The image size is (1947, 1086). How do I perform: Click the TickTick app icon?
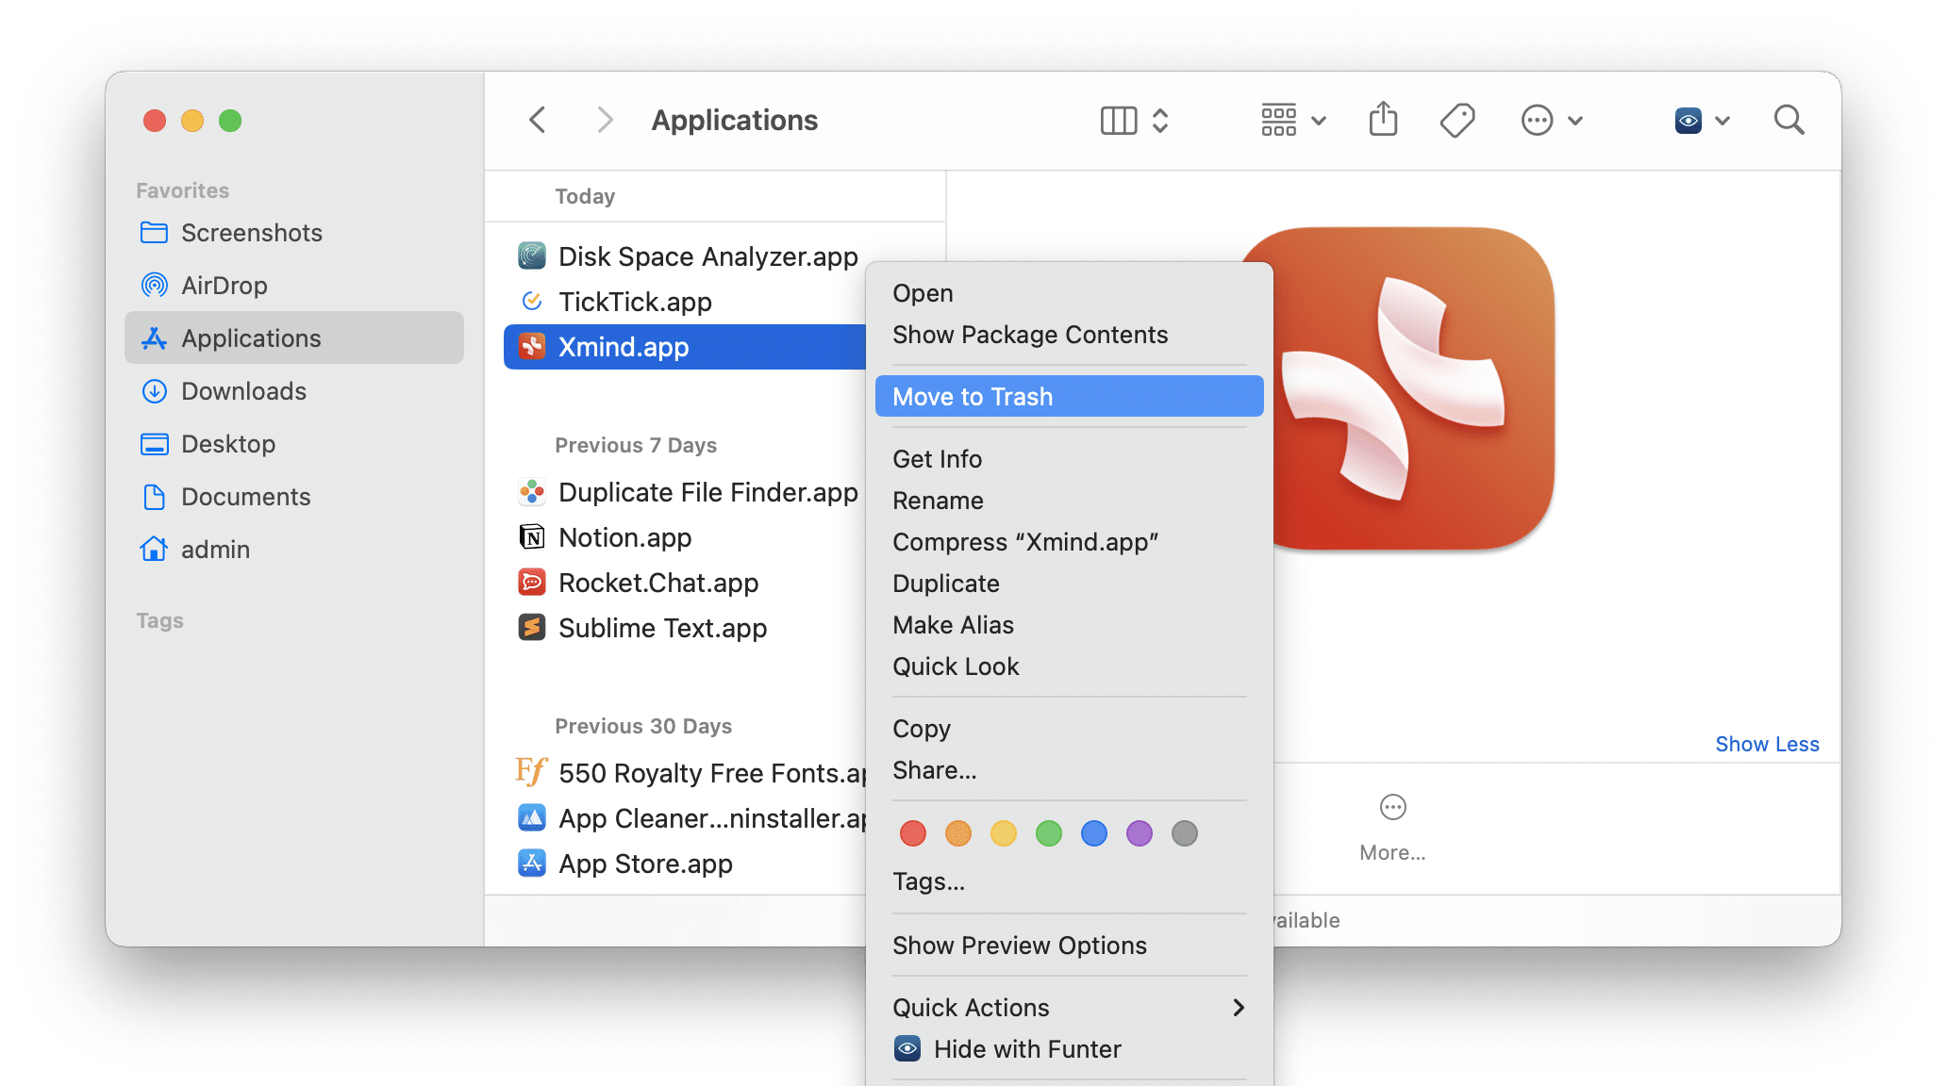point(532,301)
